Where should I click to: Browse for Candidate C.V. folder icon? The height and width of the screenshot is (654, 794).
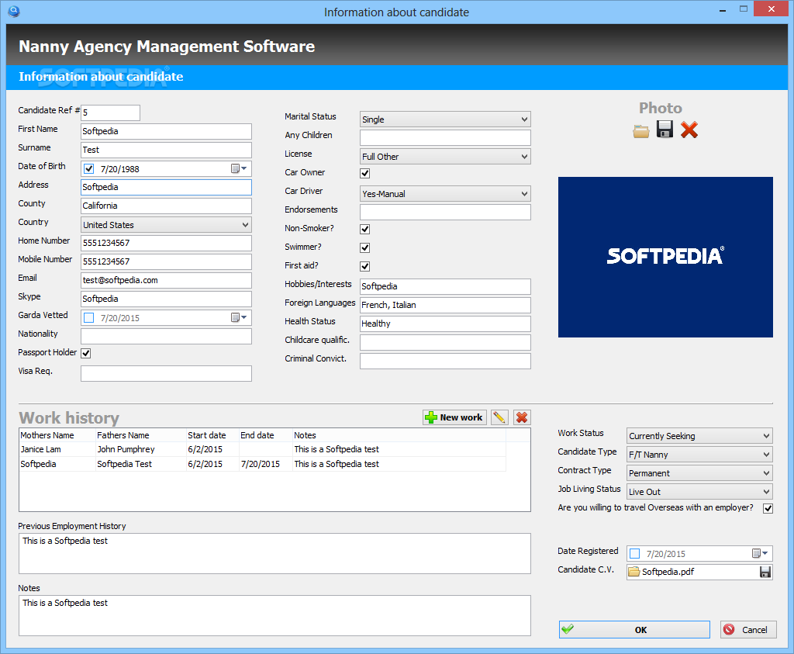pos(634,572)
